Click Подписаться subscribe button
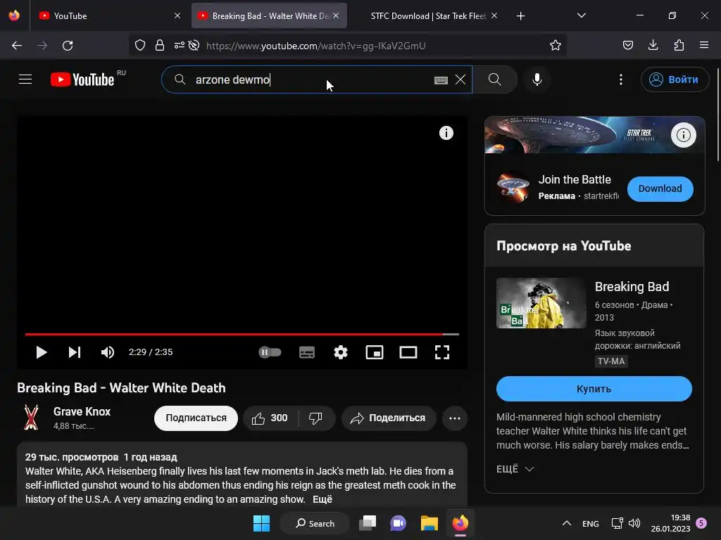Image resolution: width=721 pixels, height=540 pixels. [x=196, y=418]
